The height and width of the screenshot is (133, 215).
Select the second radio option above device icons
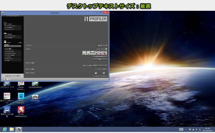tap(104, 45)
